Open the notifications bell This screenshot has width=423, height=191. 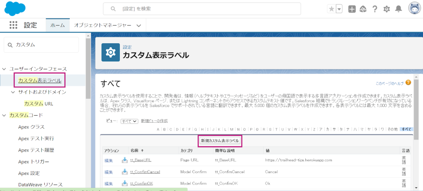coord(399,9)
